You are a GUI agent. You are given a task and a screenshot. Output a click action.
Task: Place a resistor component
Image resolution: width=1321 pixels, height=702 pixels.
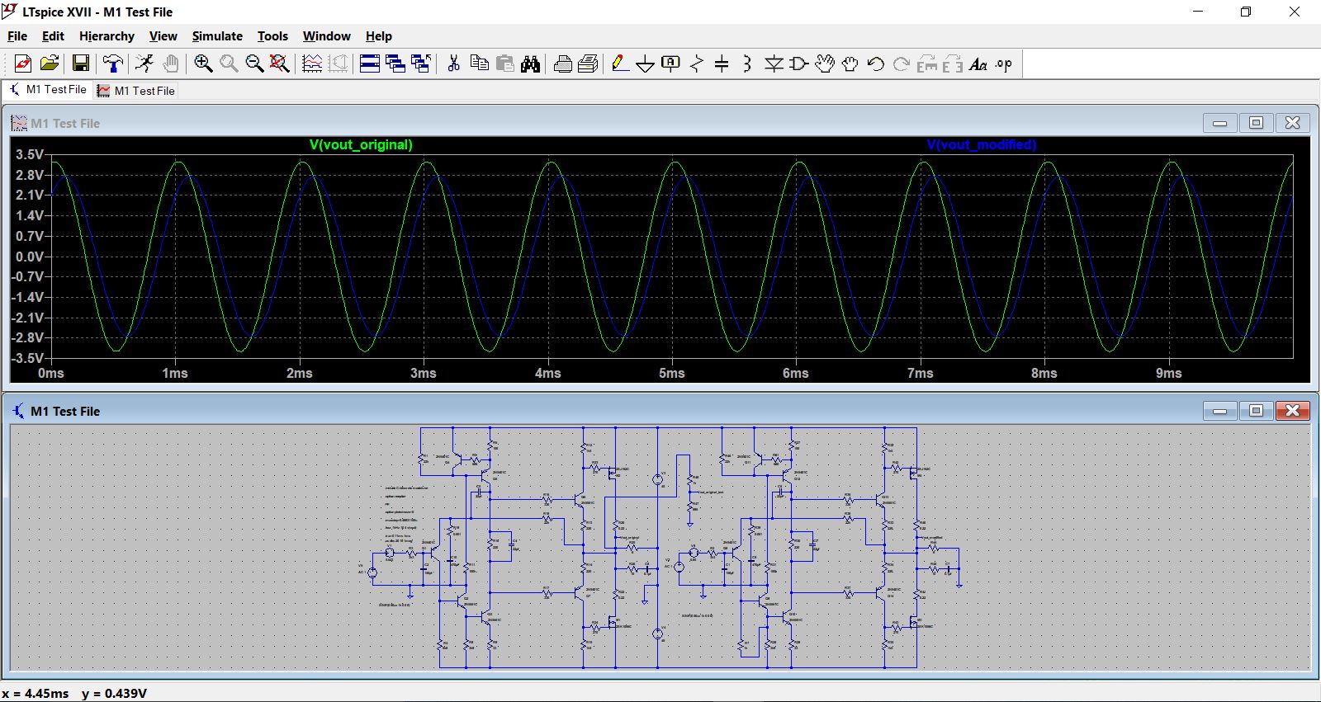click(697, 64)
